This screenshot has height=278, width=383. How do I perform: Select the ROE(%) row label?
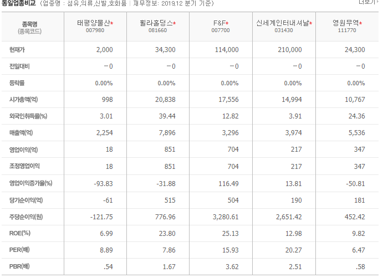tap(20, 233)
